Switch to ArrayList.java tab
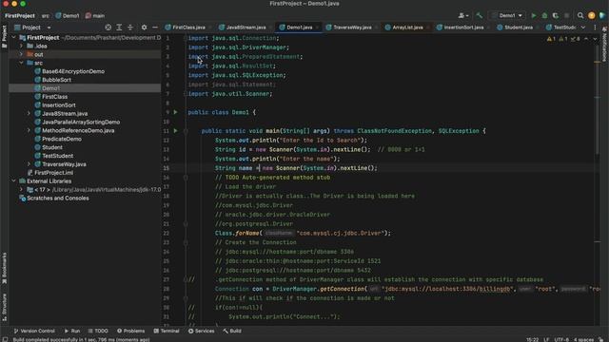 [x=407, y=28]
